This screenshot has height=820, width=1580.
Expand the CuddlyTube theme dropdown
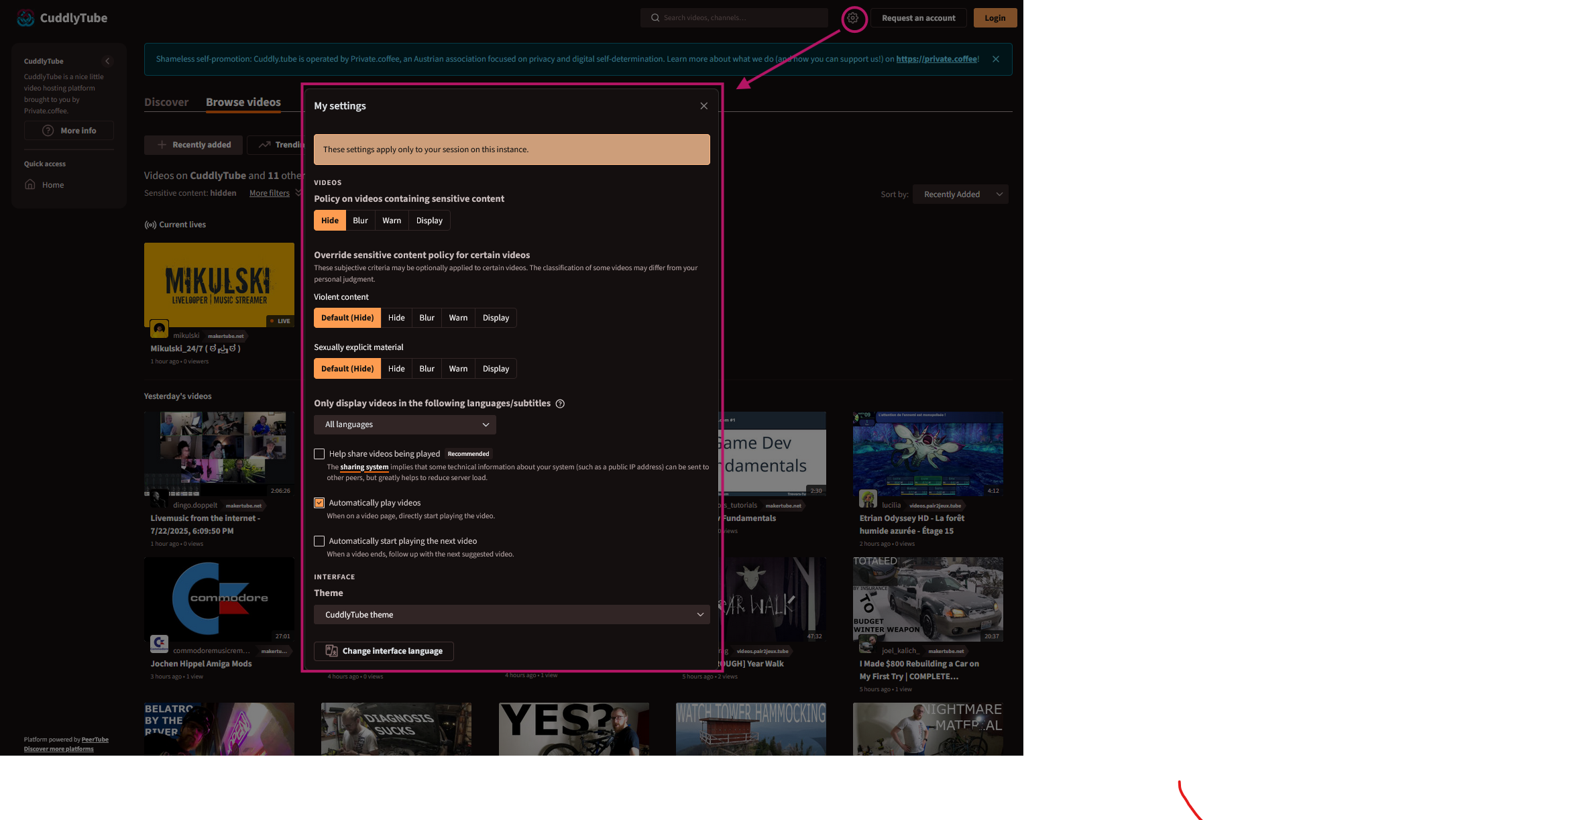click(512, 615)
